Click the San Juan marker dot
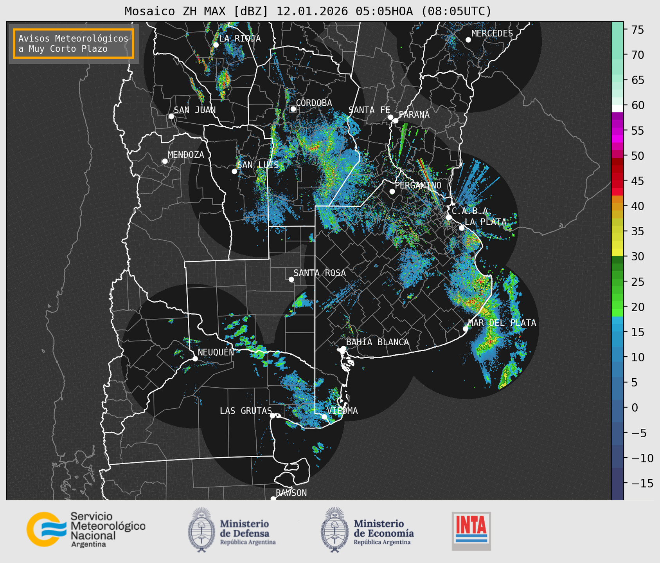660x563 pixels. [x=171, y=116]
